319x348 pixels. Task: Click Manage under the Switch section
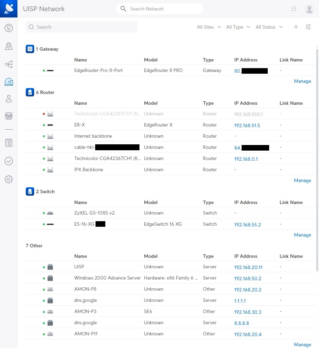pyautogui.click(x=302, y=235)
